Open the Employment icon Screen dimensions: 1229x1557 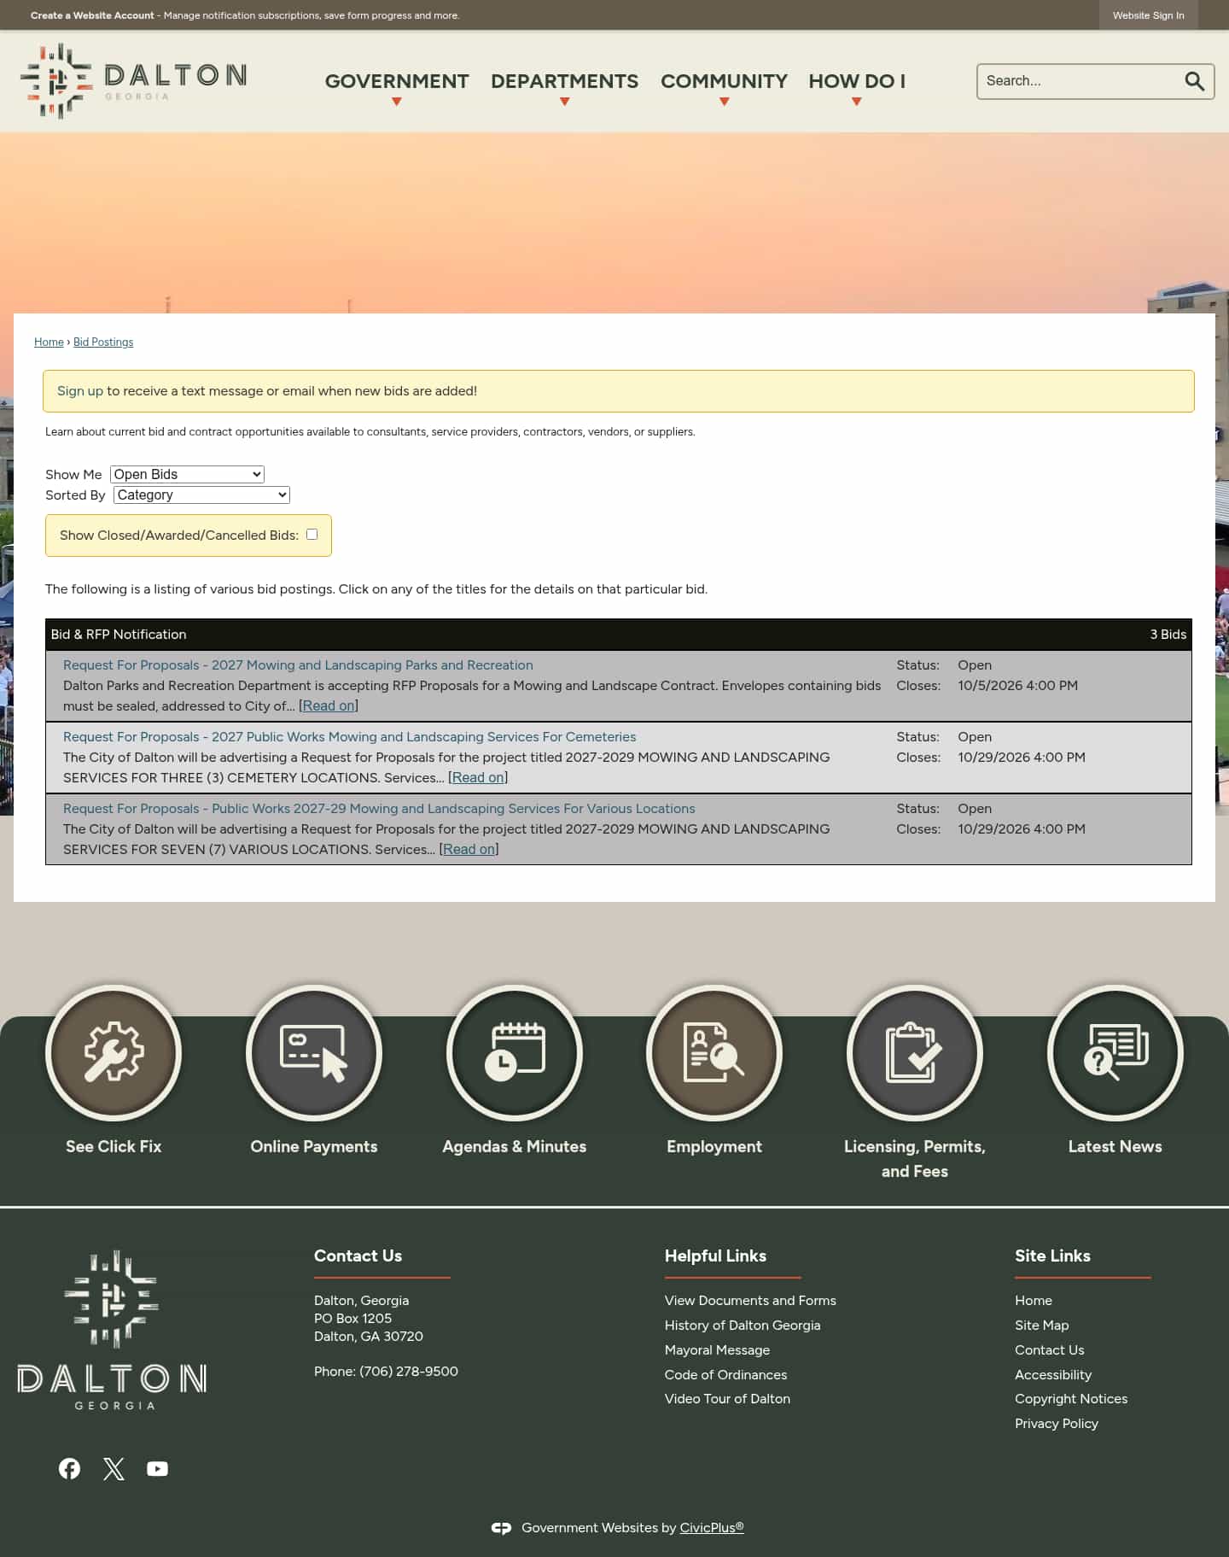coord(714,1052)
